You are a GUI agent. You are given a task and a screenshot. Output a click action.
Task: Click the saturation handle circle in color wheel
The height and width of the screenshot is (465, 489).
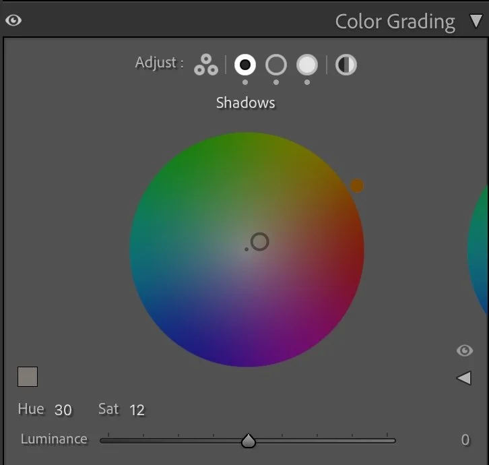click(x=260, y=241)
